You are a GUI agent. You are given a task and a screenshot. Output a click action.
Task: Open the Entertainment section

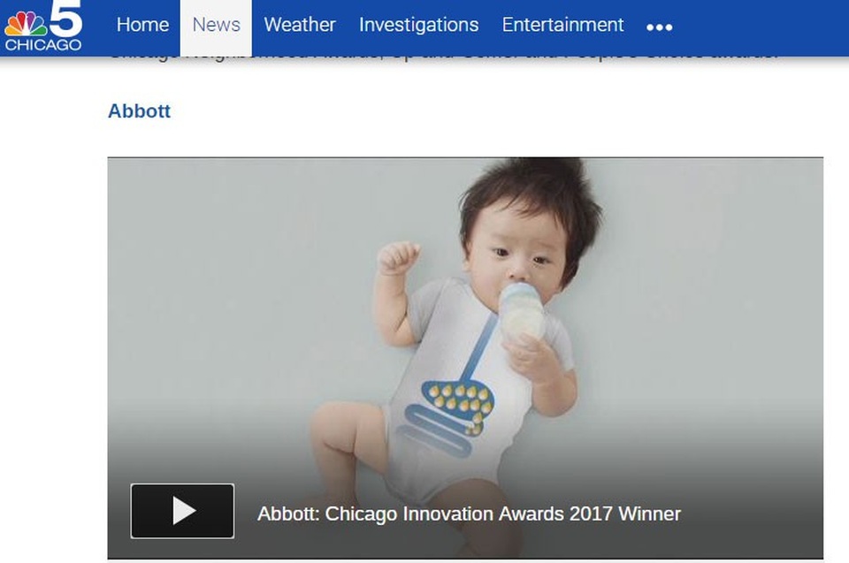[x=562, y=25]
